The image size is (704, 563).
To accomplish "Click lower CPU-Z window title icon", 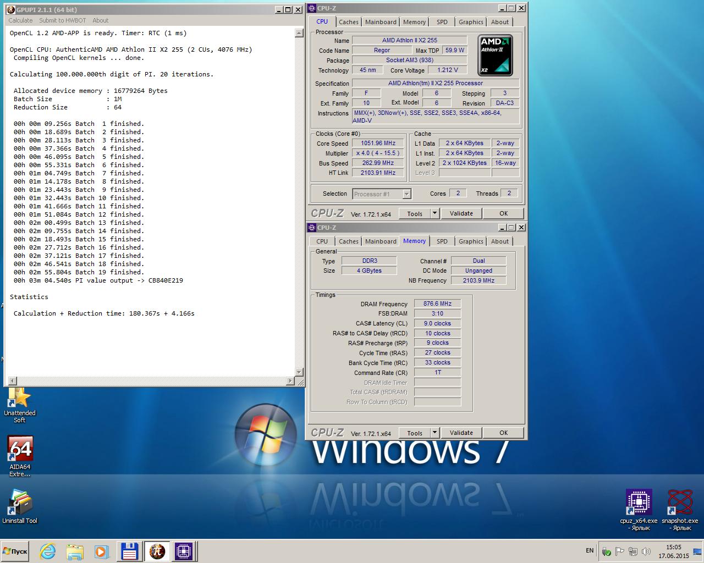I will click(x=312, y=228).
